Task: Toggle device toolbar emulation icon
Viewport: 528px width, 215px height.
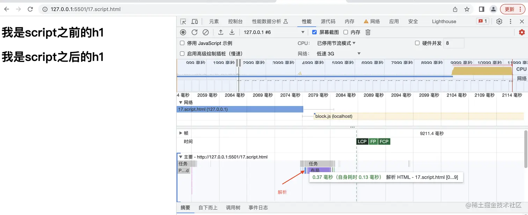Action: 195,21
